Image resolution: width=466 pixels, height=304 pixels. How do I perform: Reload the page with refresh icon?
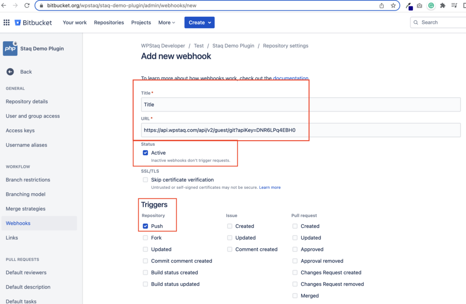(27, 5)
